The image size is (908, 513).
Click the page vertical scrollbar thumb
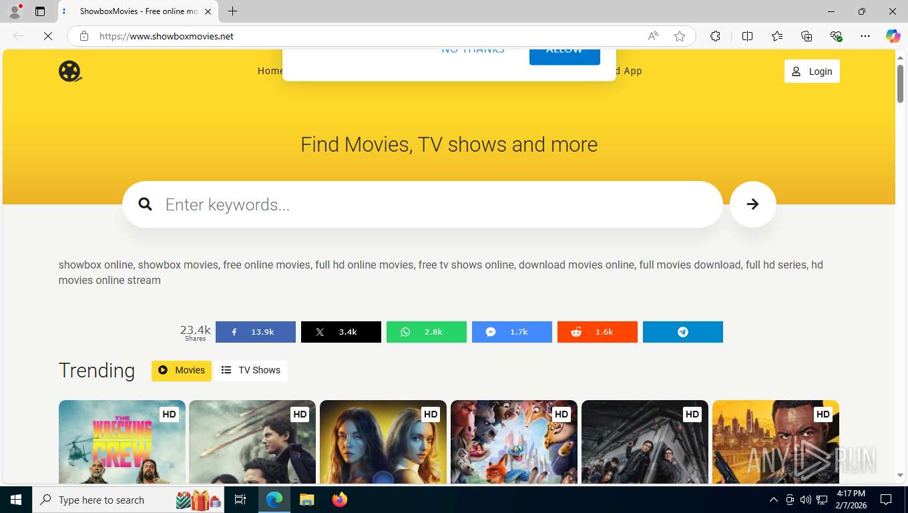(x=901, y=84)
